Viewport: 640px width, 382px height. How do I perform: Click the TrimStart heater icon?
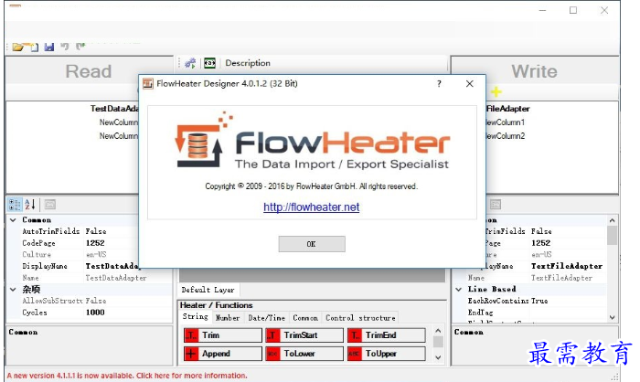click(x=272, y=335)
